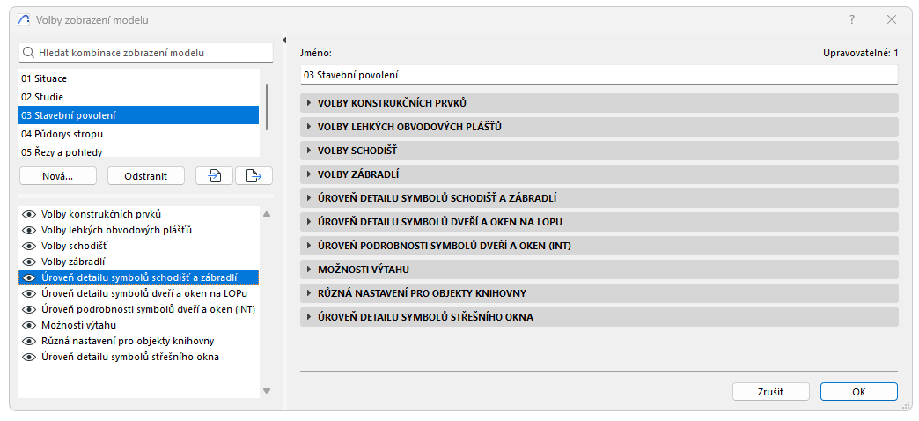Toggle eye for Volby zábradlí
The image size is (919, 421).
29,262
